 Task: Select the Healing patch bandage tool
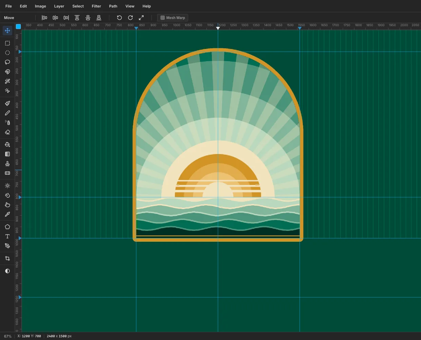pos(7,173)
